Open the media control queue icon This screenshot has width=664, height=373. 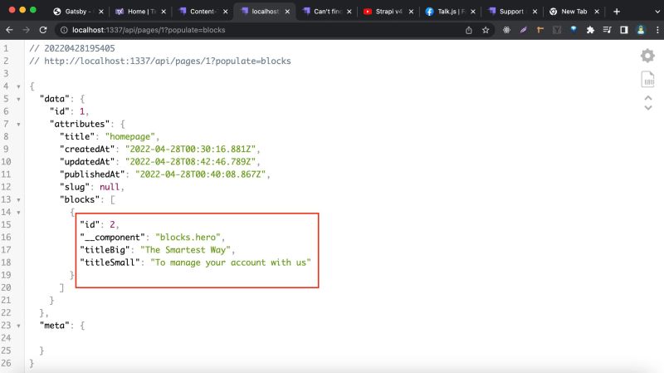(x=607, y=30)
